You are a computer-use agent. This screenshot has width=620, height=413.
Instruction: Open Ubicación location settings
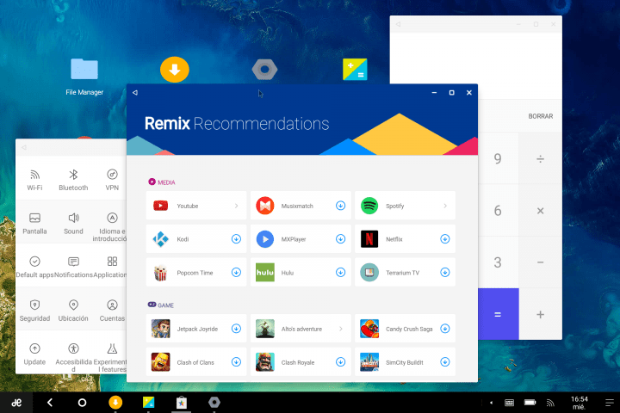[x=73, y=311]
